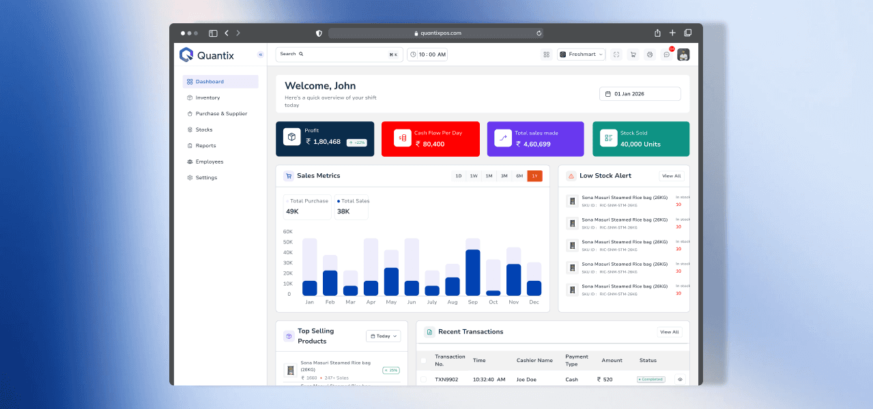The height and width of the screenshot is (409, 873).
Task: Open the messages icon with the red badge
Action: point(667,55)
